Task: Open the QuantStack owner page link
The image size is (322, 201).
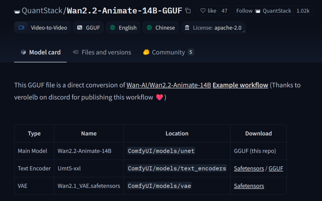Action: (42, 11)
